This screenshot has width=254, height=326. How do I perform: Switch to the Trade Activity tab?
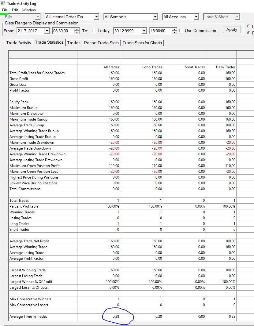click(x=19, y=43)
